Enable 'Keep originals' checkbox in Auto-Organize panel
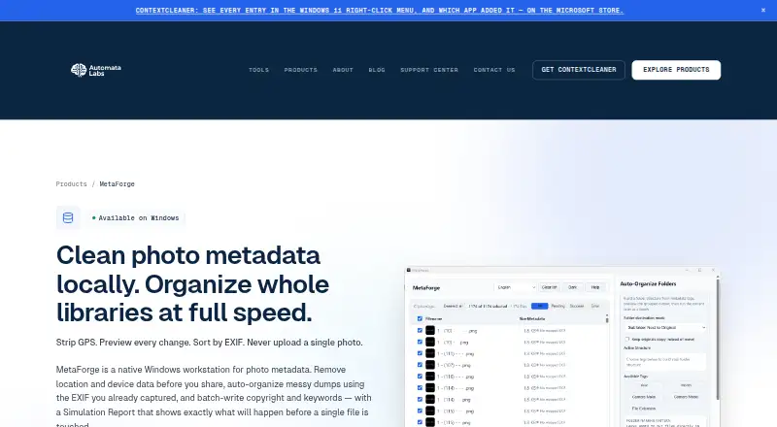This screenshot has height=427, width=777. pyautogui.click(x=626, y=340)
